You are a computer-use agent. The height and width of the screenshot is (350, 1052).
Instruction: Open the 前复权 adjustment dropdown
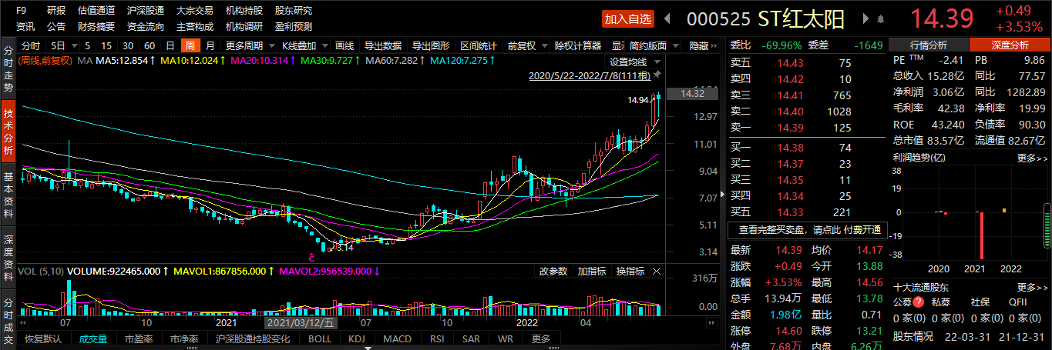coord(526,46)
